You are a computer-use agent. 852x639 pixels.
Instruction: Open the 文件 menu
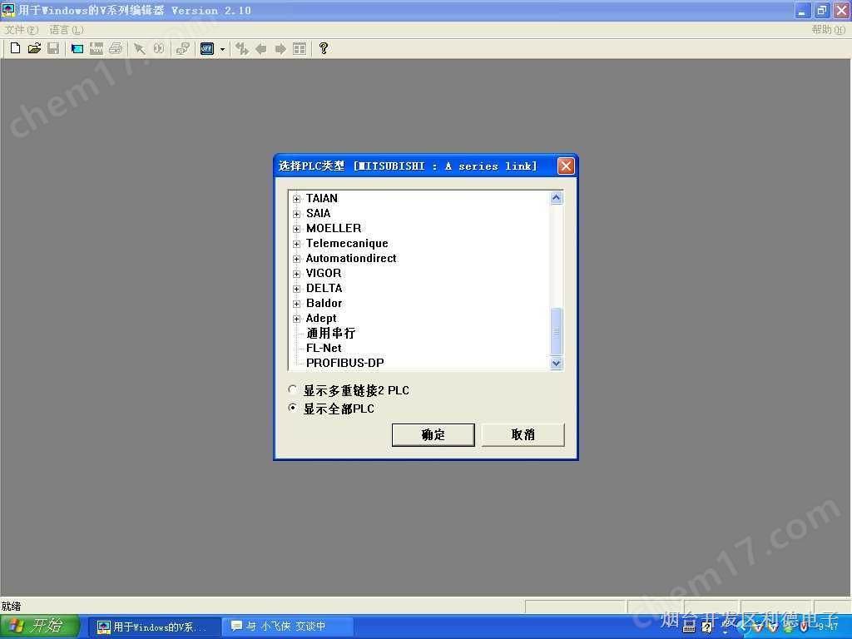pyautogui.click(x=22, y=30)
